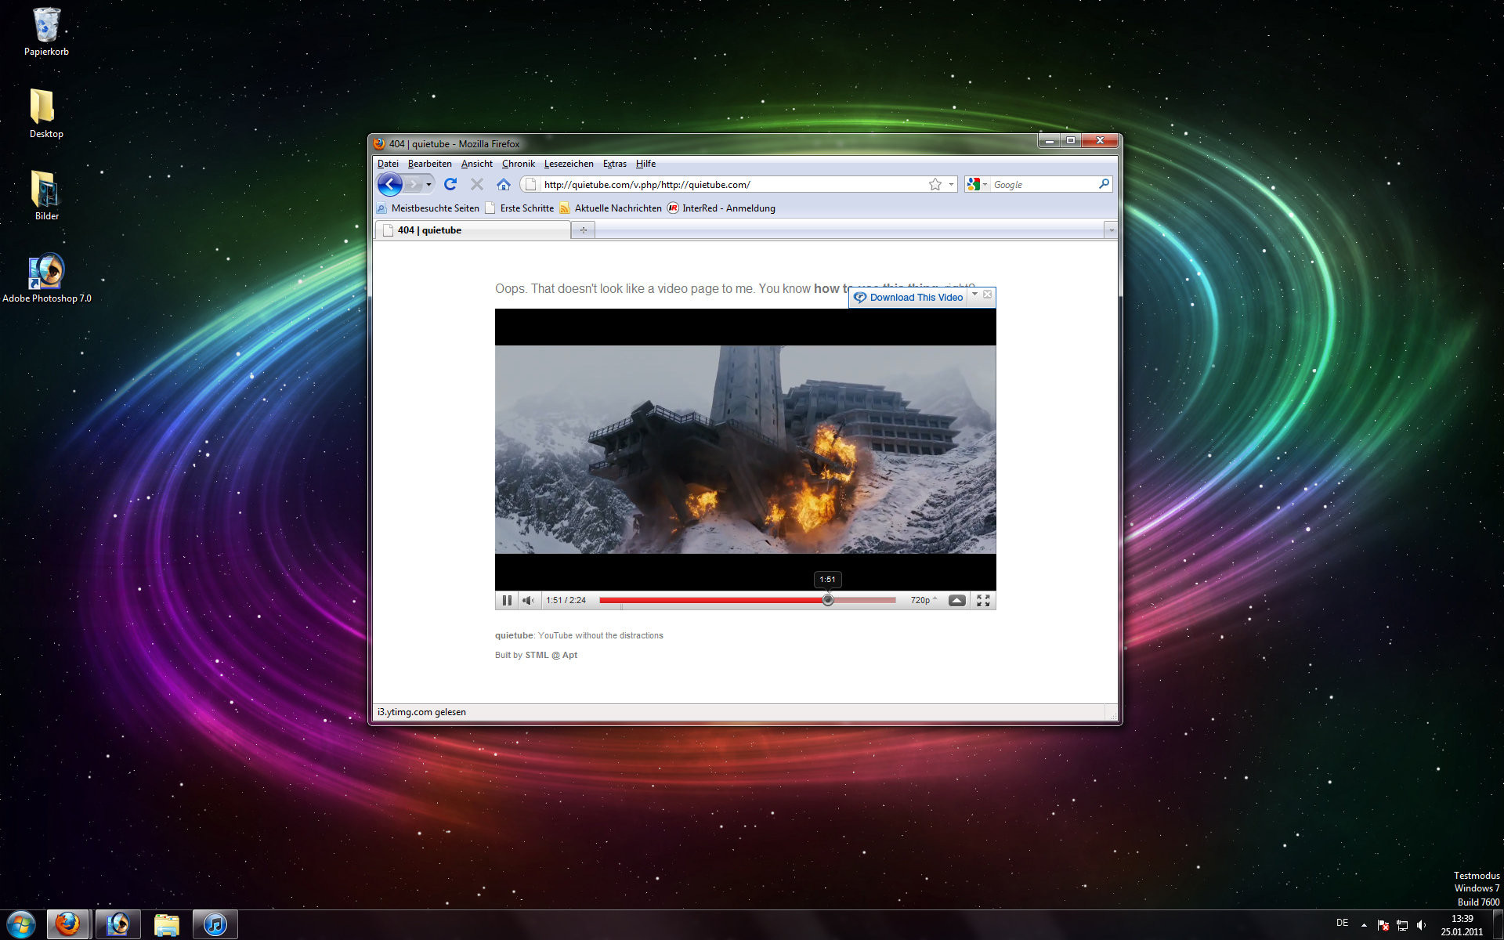Viewport: 1504px width, 940px height.
Task: Select the Bilder folder icon
Action: 46,196
